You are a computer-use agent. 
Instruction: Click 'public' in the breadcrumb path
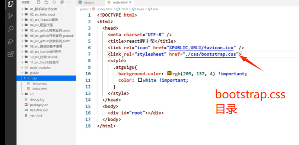(x=84, y=9)
